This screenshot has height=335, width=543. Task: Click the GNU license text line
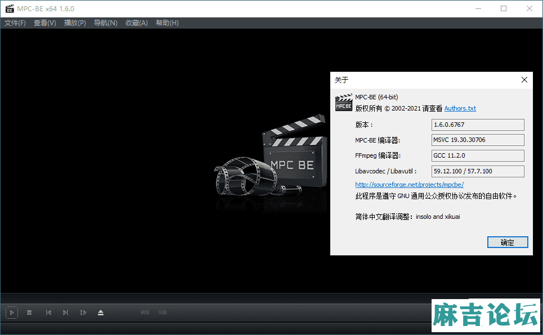pyautogui.click(x=436, y=196)
